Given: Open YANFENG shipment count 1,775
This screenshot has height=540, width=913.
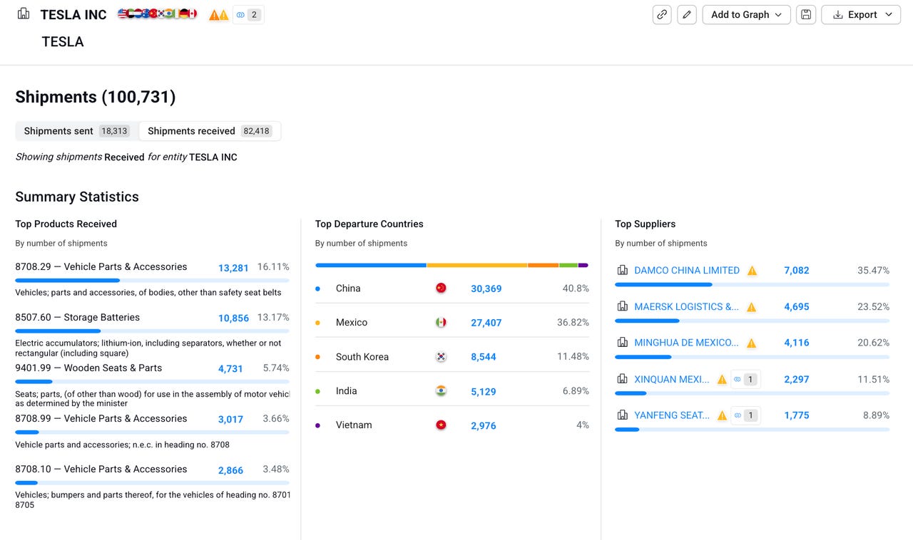Looking at the screenshot, I should click(x=796, y=415).
